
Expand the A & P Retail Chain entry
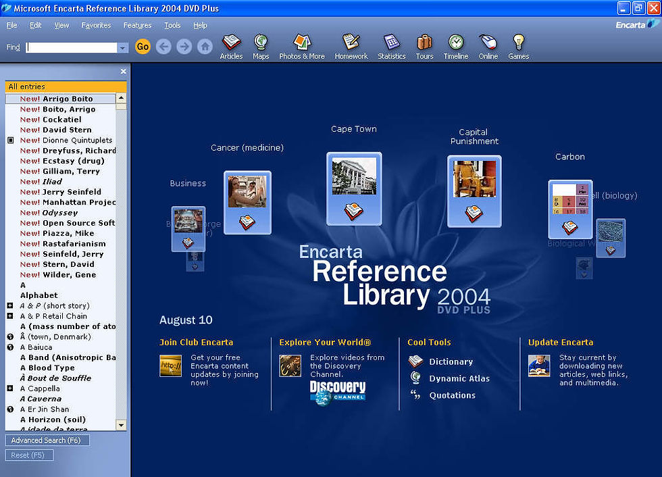click(10, 316)
